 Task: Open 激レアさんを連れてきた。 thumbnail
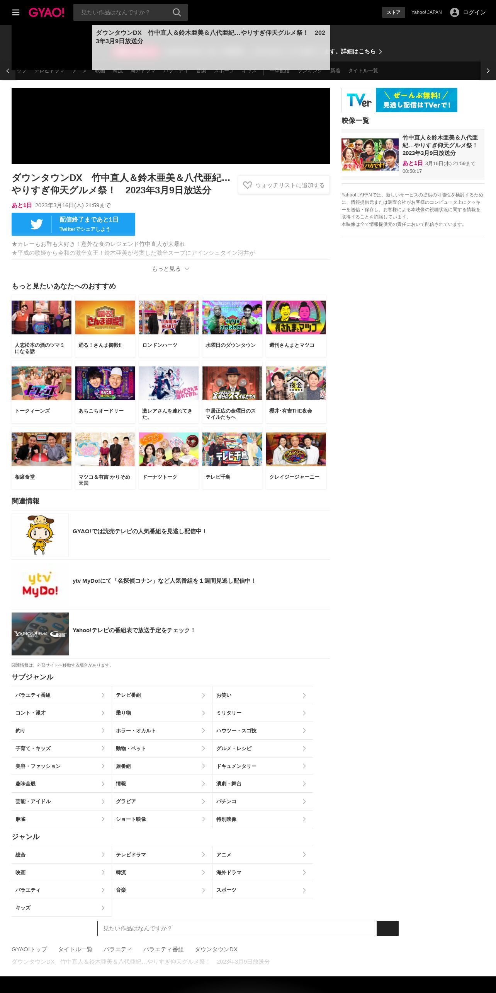(169, 383)
